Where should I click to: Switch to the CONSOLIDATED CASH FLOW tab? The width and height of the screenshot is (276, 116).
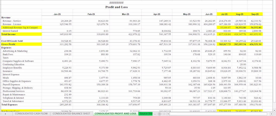tap(31, 113)
